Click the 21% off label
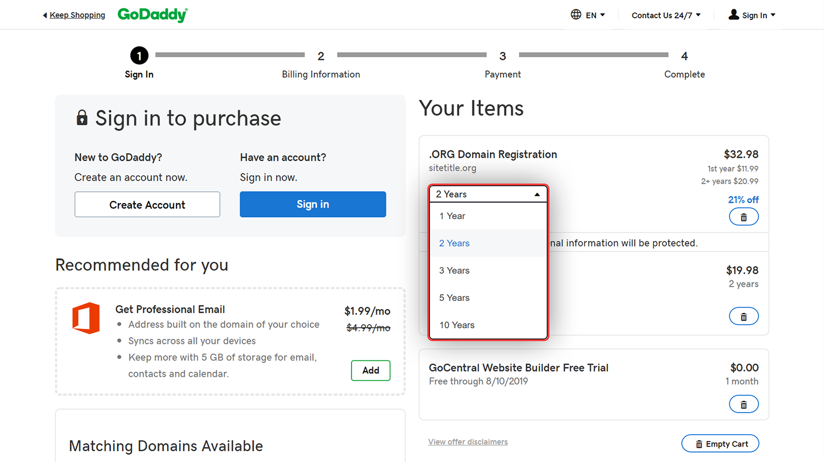 coord(743,200)
